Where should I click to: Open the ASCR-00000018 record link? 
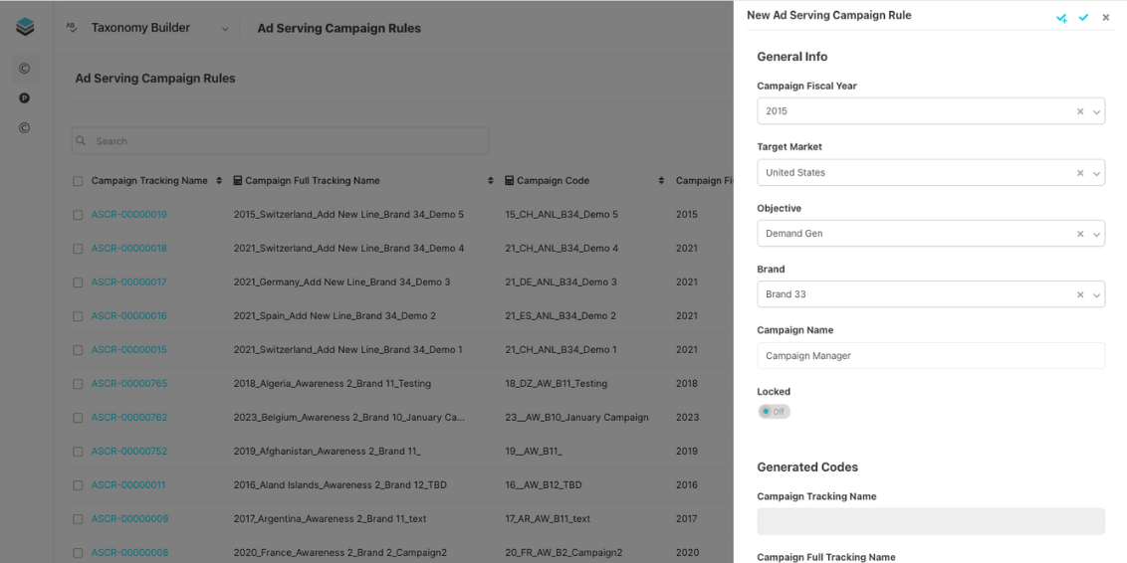click(129, 249)
